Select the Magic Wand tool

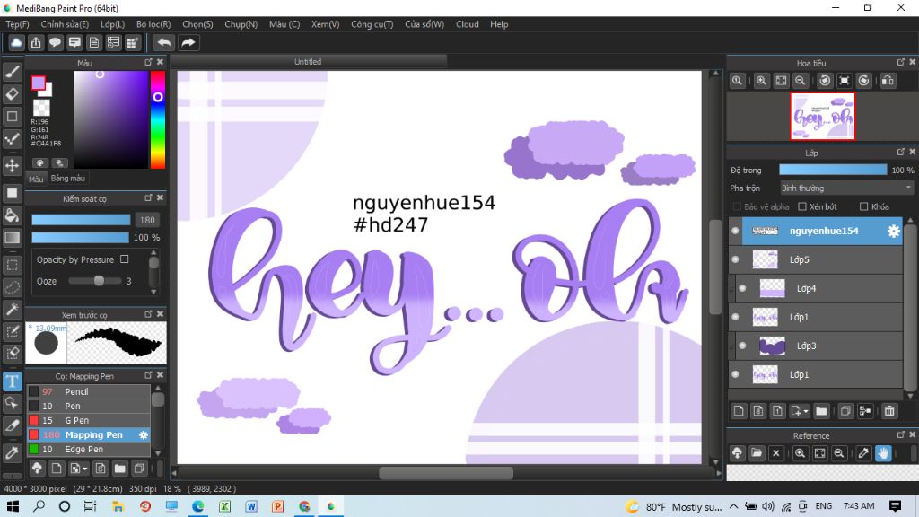[13, 309]
